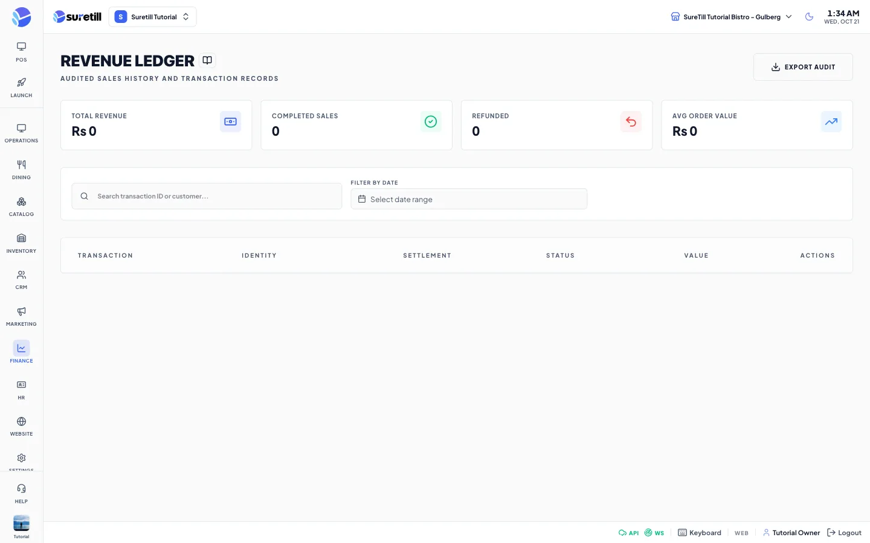Screen dimensions: 870x543
Task: Click the Status column header
Action: click(x=561, y=256)
